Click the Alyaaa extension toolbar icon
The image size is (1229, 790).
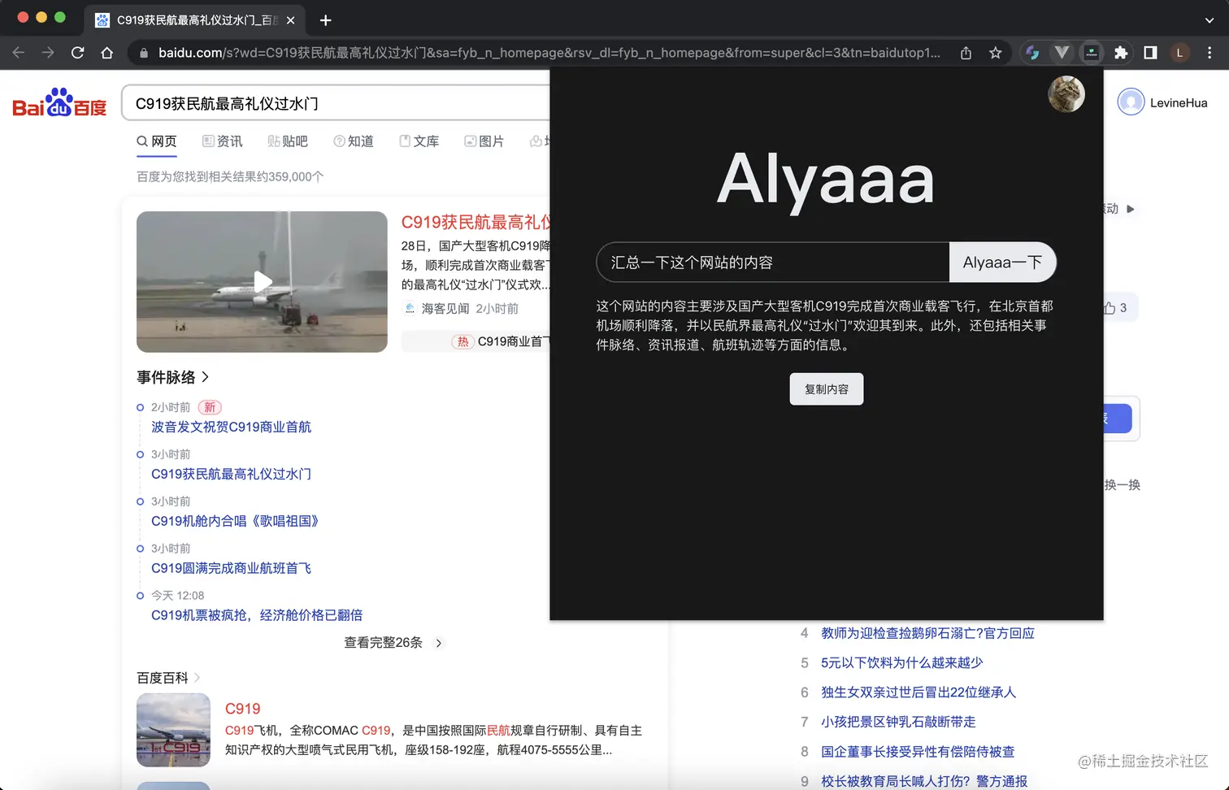pos(1091,53)
